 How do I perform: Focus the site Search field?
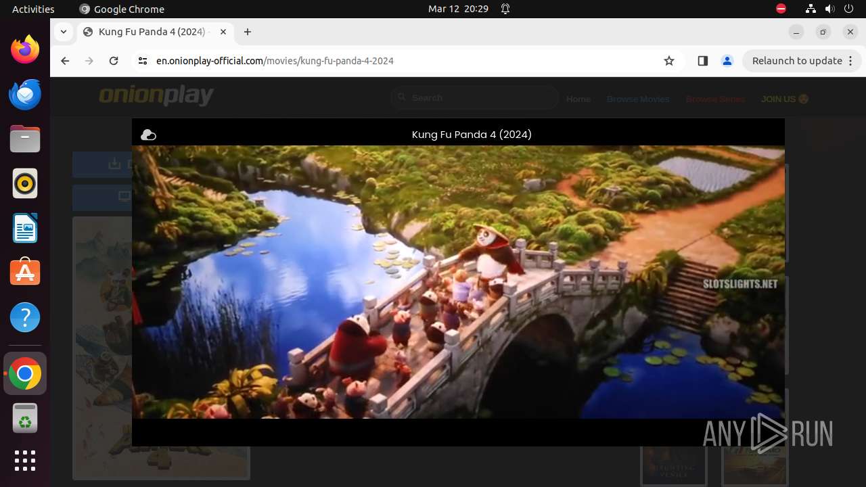pyautogui.click(x=475, y=98)
